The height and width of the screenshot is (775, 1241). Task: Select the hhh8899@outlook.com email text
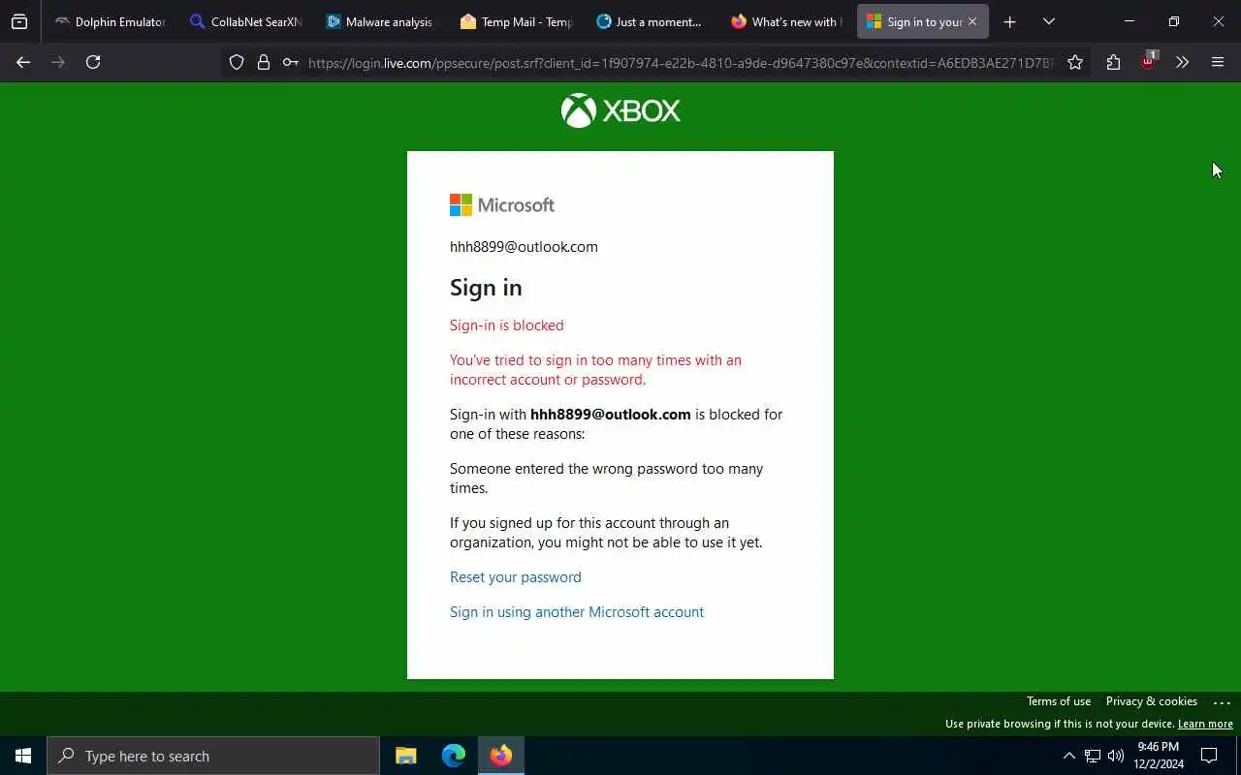[524, 246]
